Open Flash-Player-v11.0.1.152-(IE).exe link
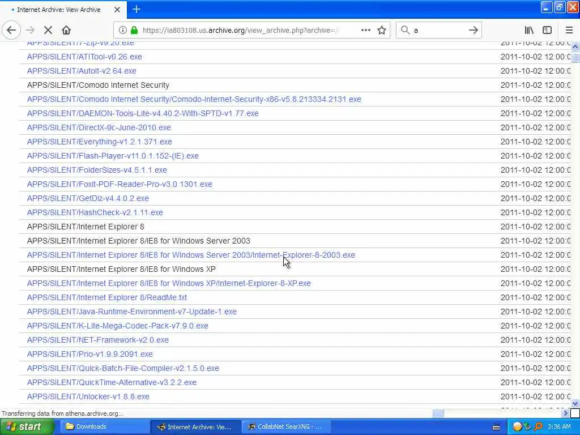The width and height of the screenshot is (580, 435). tap(113, 156)
